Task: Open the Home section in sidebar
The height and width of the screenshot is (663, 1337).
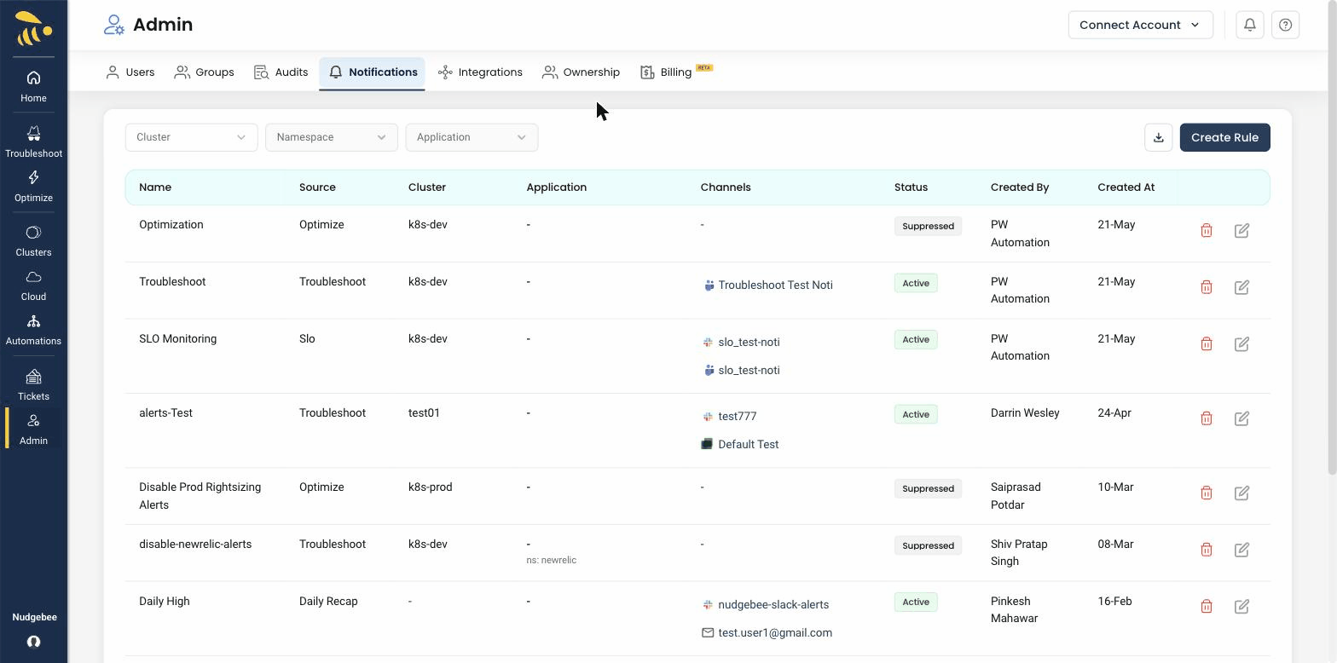Action: pos(33,86)
